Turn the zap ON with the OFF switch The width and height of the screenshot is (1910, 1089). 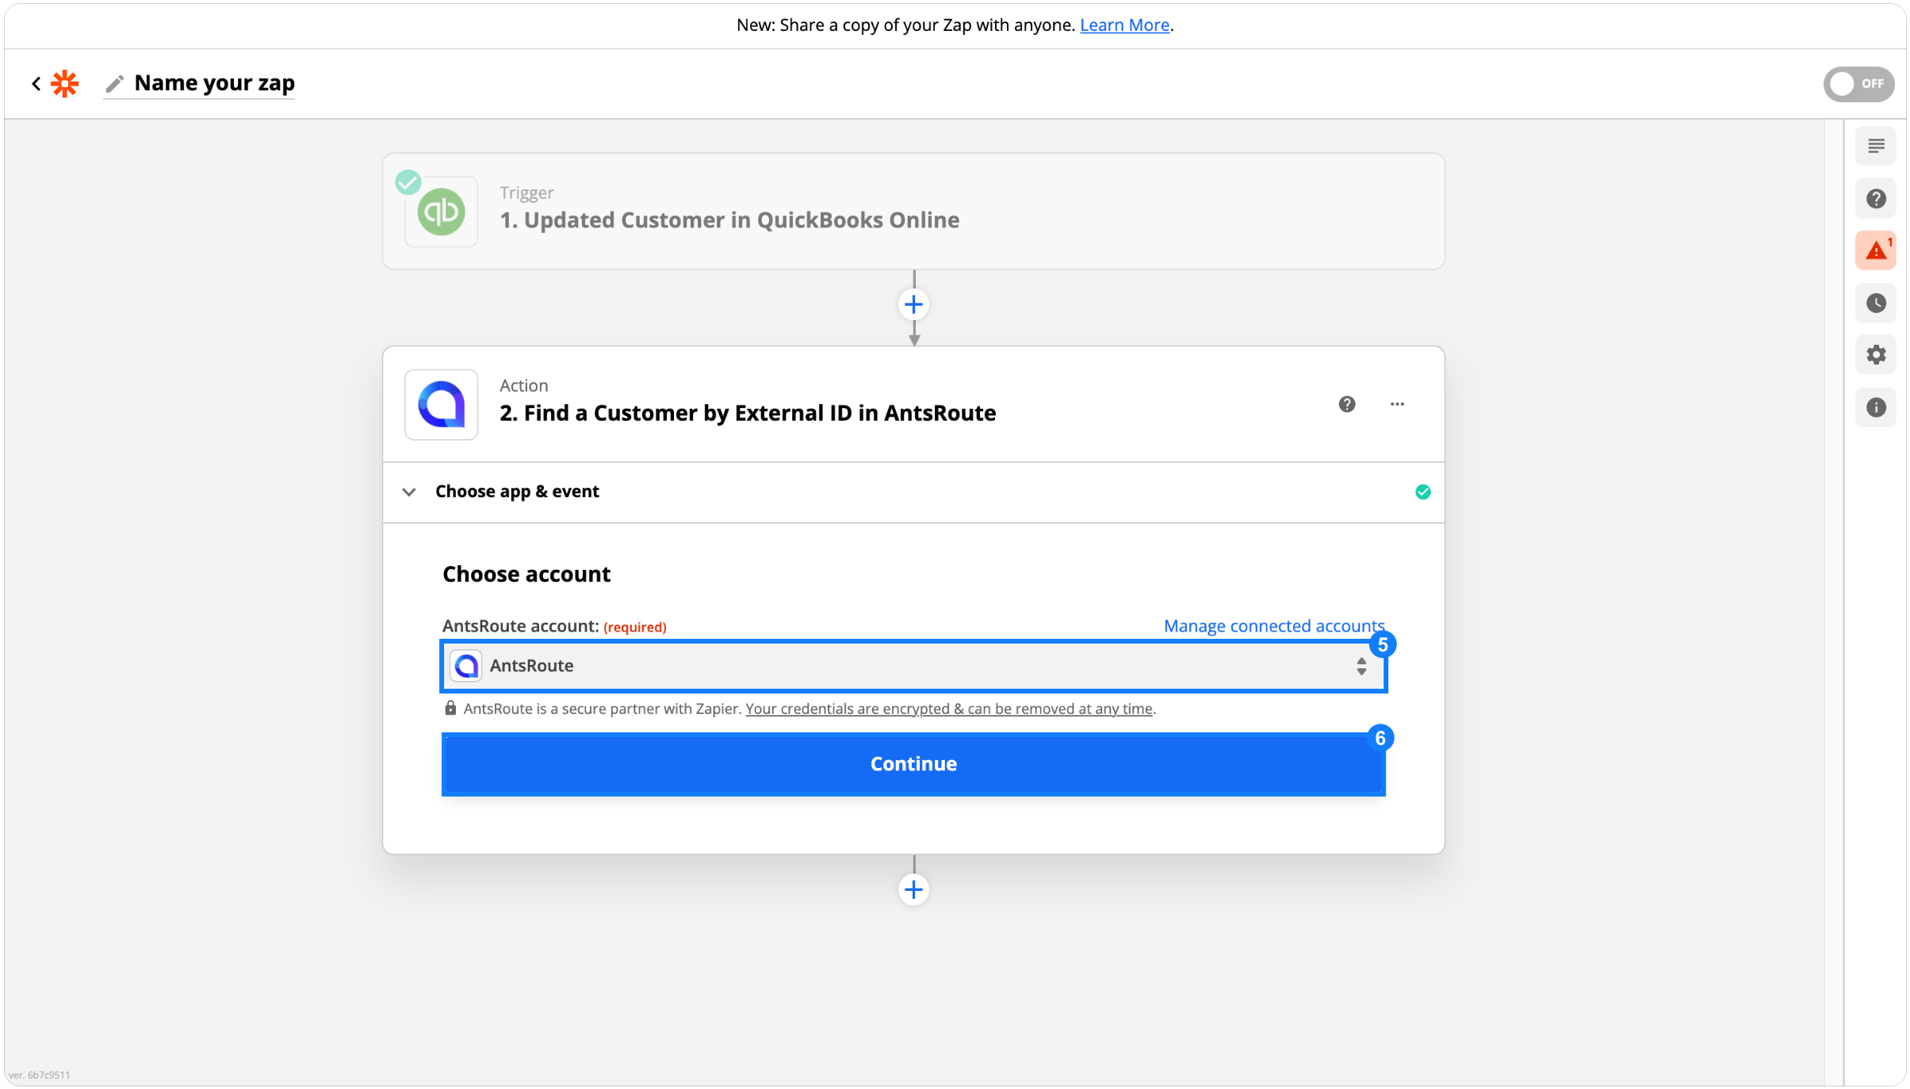1858,83
